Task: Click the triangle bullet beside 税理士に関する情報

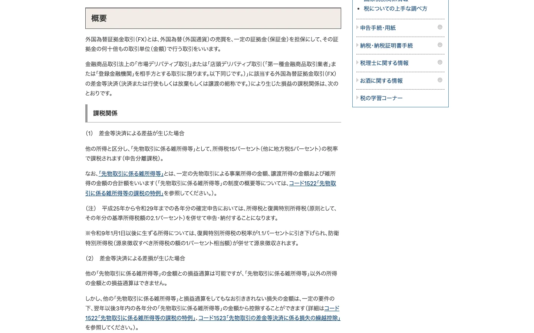Action: [357, 63]
